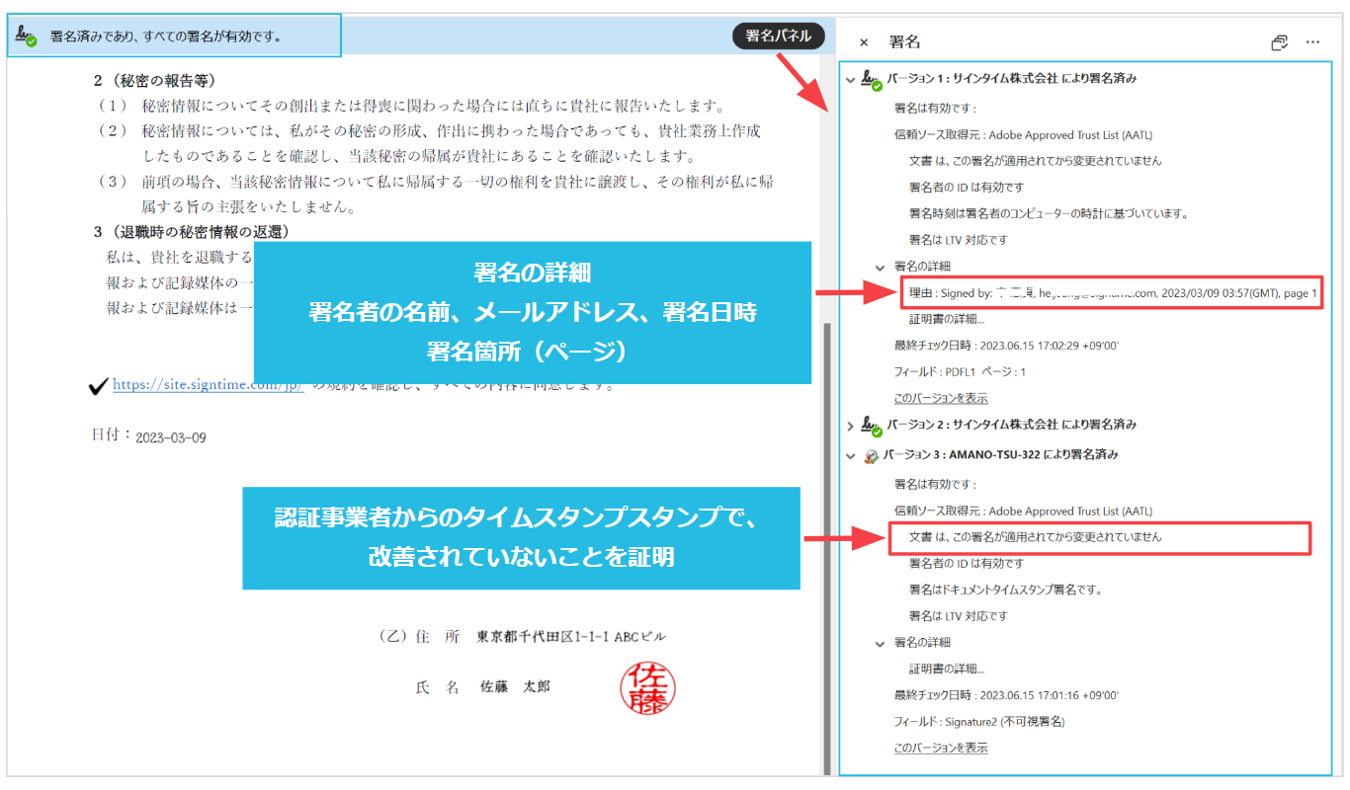Select 署名者の ID は有効です under バージョン 1
This screenshot has height=790, width=1350.
[x=966, y=187]
